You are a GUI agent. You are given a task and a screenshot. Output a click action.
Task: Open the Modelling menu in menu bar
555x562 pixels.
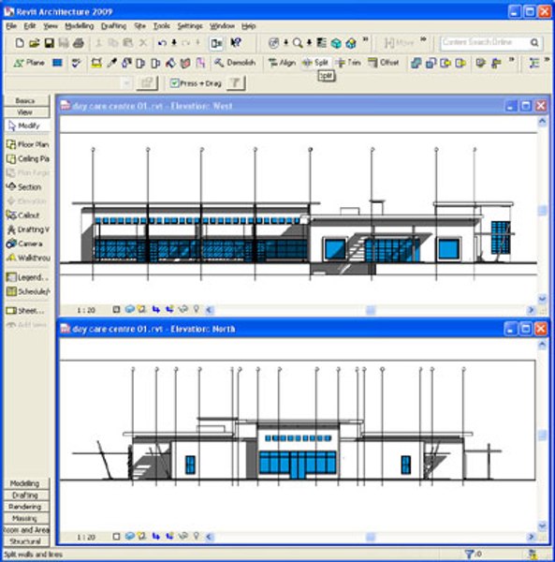[x=80, y=26]
